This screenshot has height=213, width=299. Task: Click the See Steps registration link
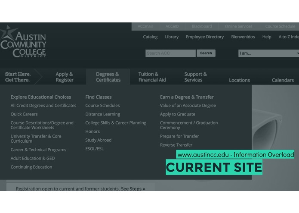pos(133,189)
